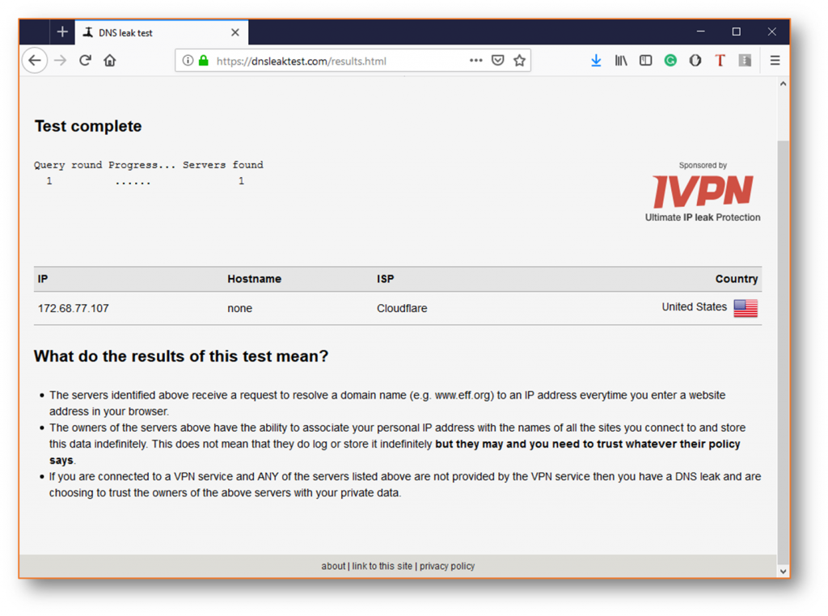Viewport: 828px width, 616px height.
Task: Open the Library bookshelf icon
Action: tap(621, 61)
